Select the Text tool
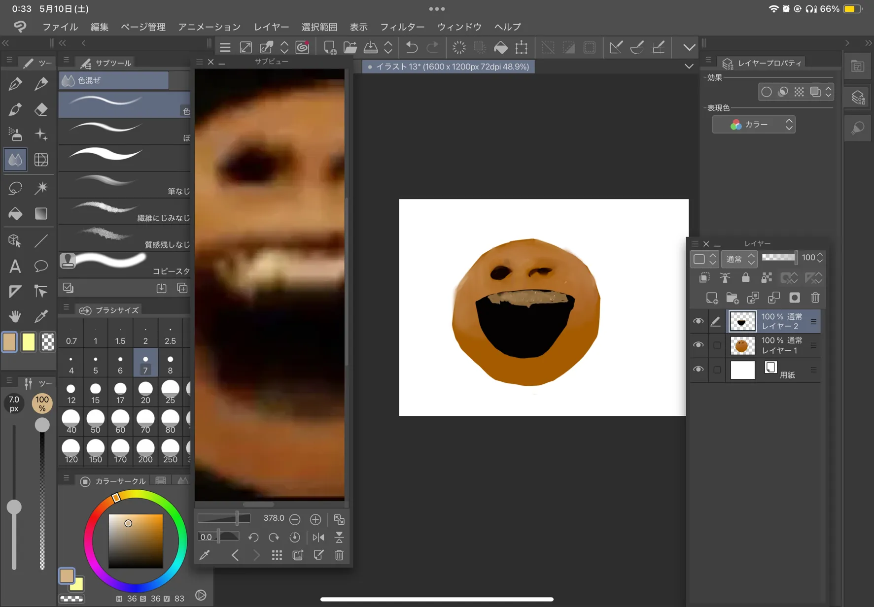874x607 pixels. (15, 267)
